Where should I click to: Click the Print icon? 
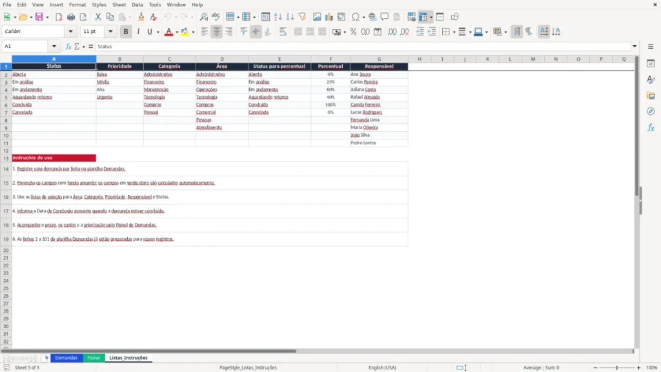71,17
